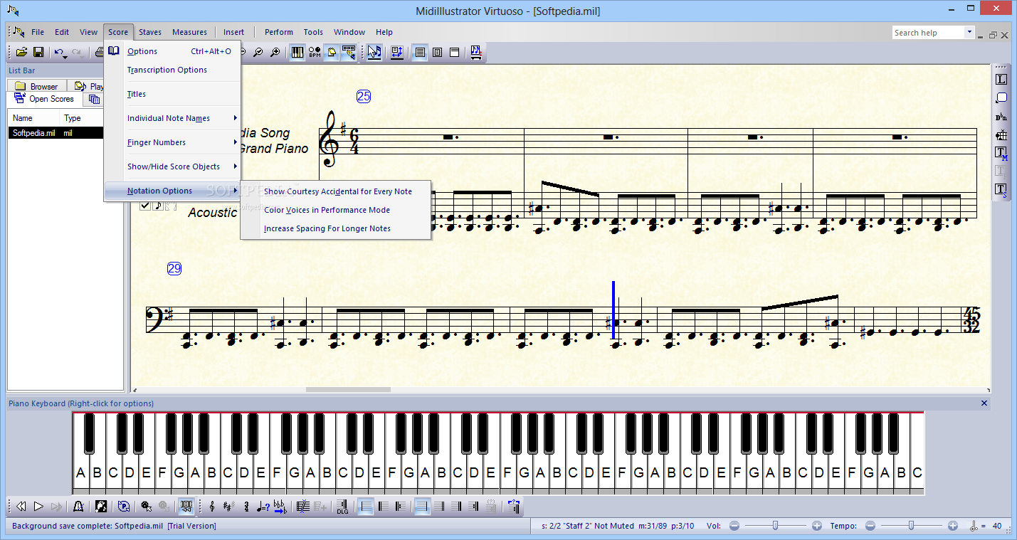
Task: Enable Increase Spacing For Longer Notes
Action: click(336, 228)
